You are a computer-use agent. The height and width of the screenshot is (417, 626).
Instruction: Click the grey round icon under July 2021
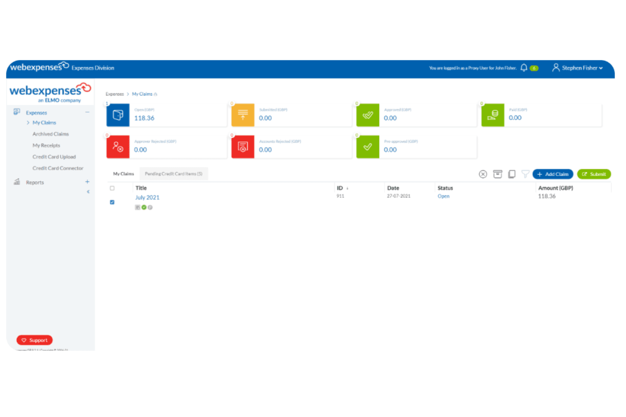pyautogui.click(x=150, y=207)
